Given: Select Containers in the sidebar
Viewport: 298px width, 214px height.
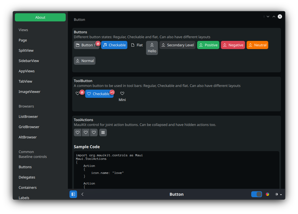Looking at the screenshot, I should point(40,187).
